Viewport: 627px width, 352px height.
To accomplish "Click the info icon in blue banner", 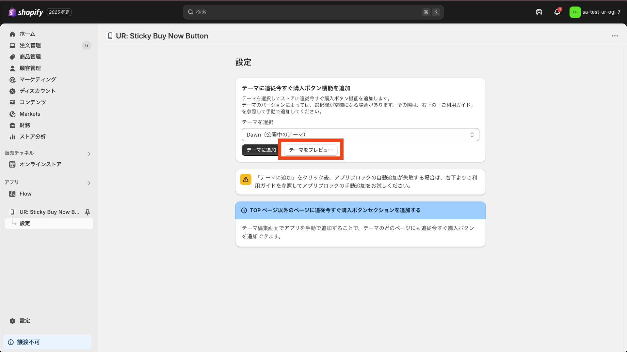I will coord(244,211).
